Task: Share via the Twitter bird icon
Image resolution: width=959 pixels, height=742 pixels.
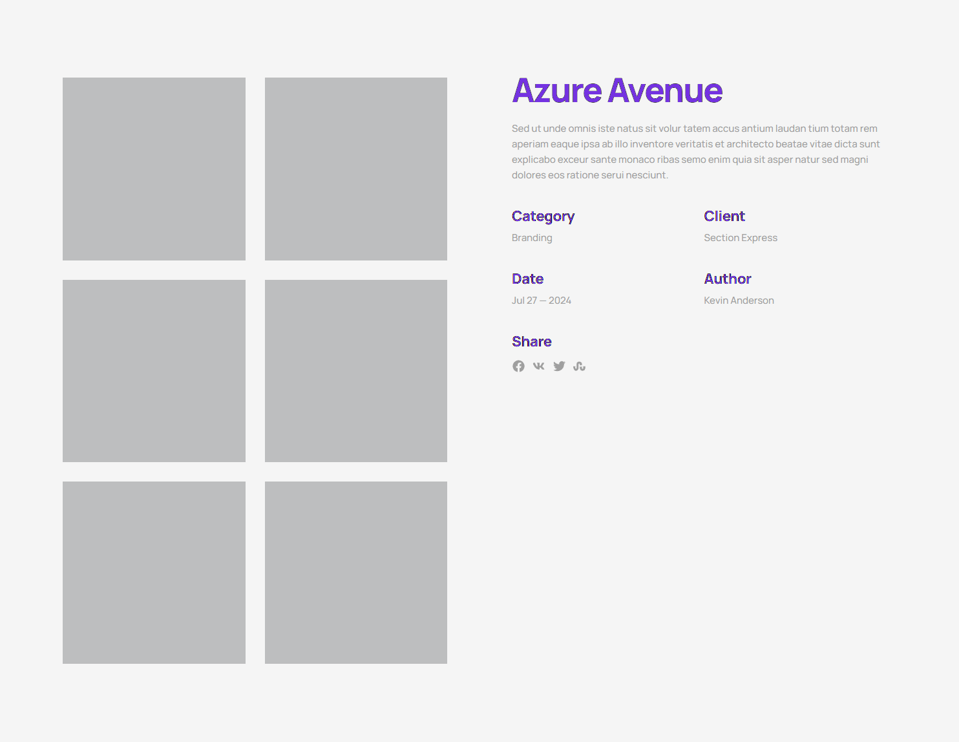Action: [x=559, y=366]
